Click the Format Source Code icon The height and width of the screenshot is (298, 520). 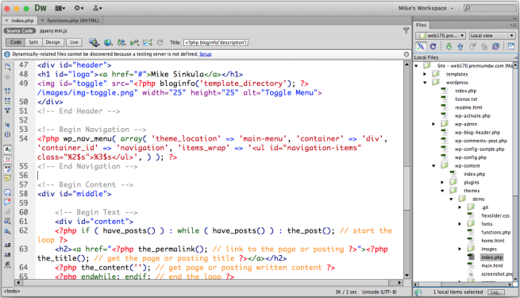pos(7,265)
